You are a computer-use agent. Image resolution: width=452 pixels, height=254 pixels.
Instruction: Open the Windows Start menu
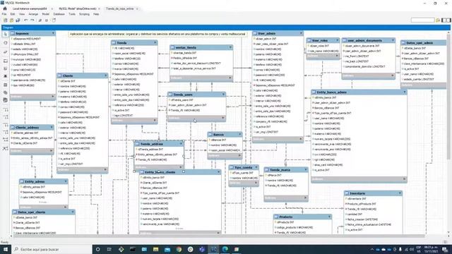pos(6,249)
